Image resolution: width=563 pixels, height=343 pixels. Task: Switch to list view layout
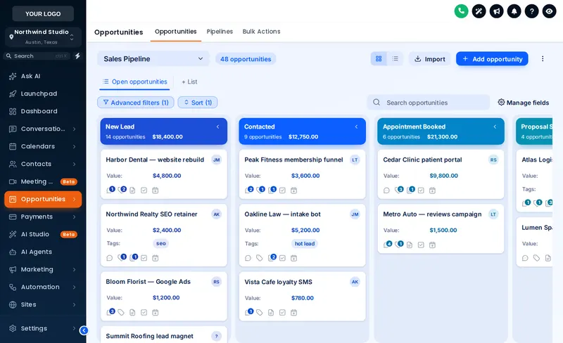coord(395,59)
